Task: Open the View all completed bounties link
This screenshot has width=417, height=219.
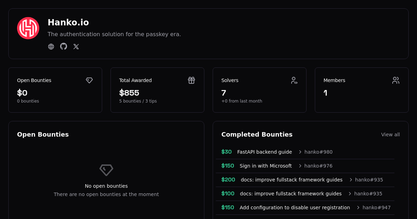Action: 390,135
